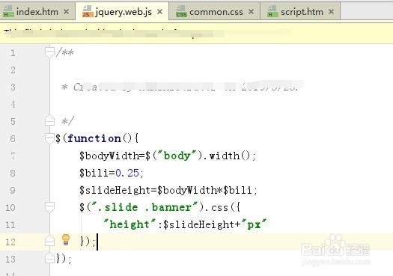
Task: Click the 0.25 value on line 8
Action: pyautogui.click(x=127, y=173)
